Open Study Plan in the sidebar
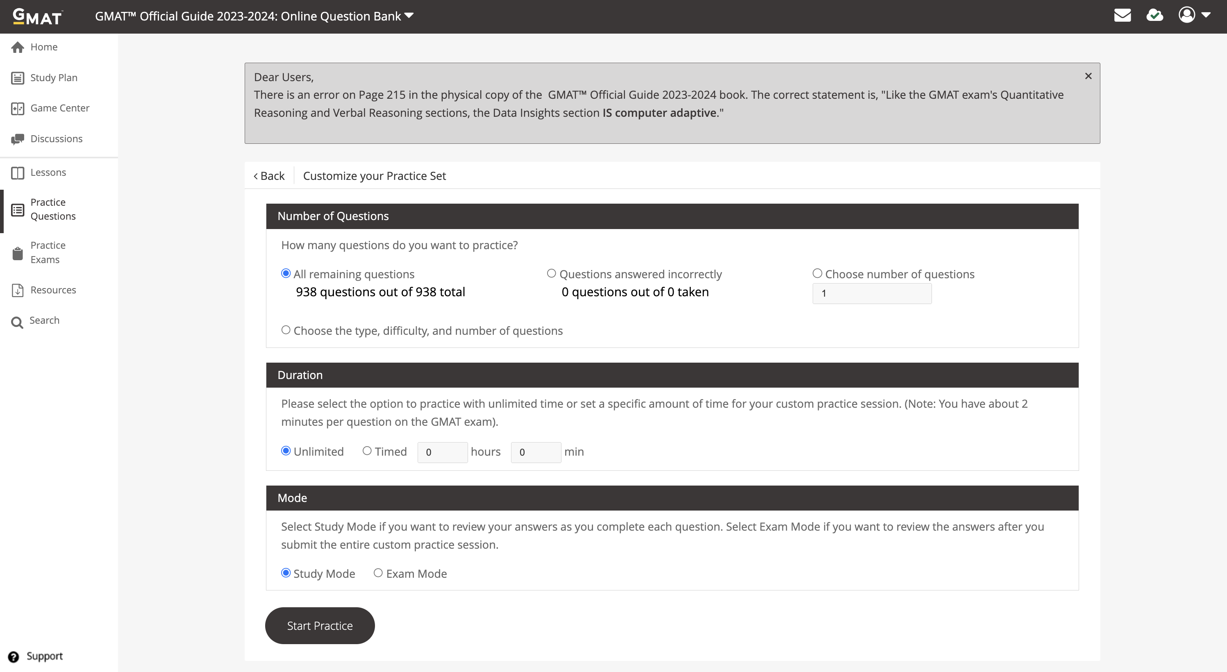This screenshot has width=1227, height=672. coord(53,77)
